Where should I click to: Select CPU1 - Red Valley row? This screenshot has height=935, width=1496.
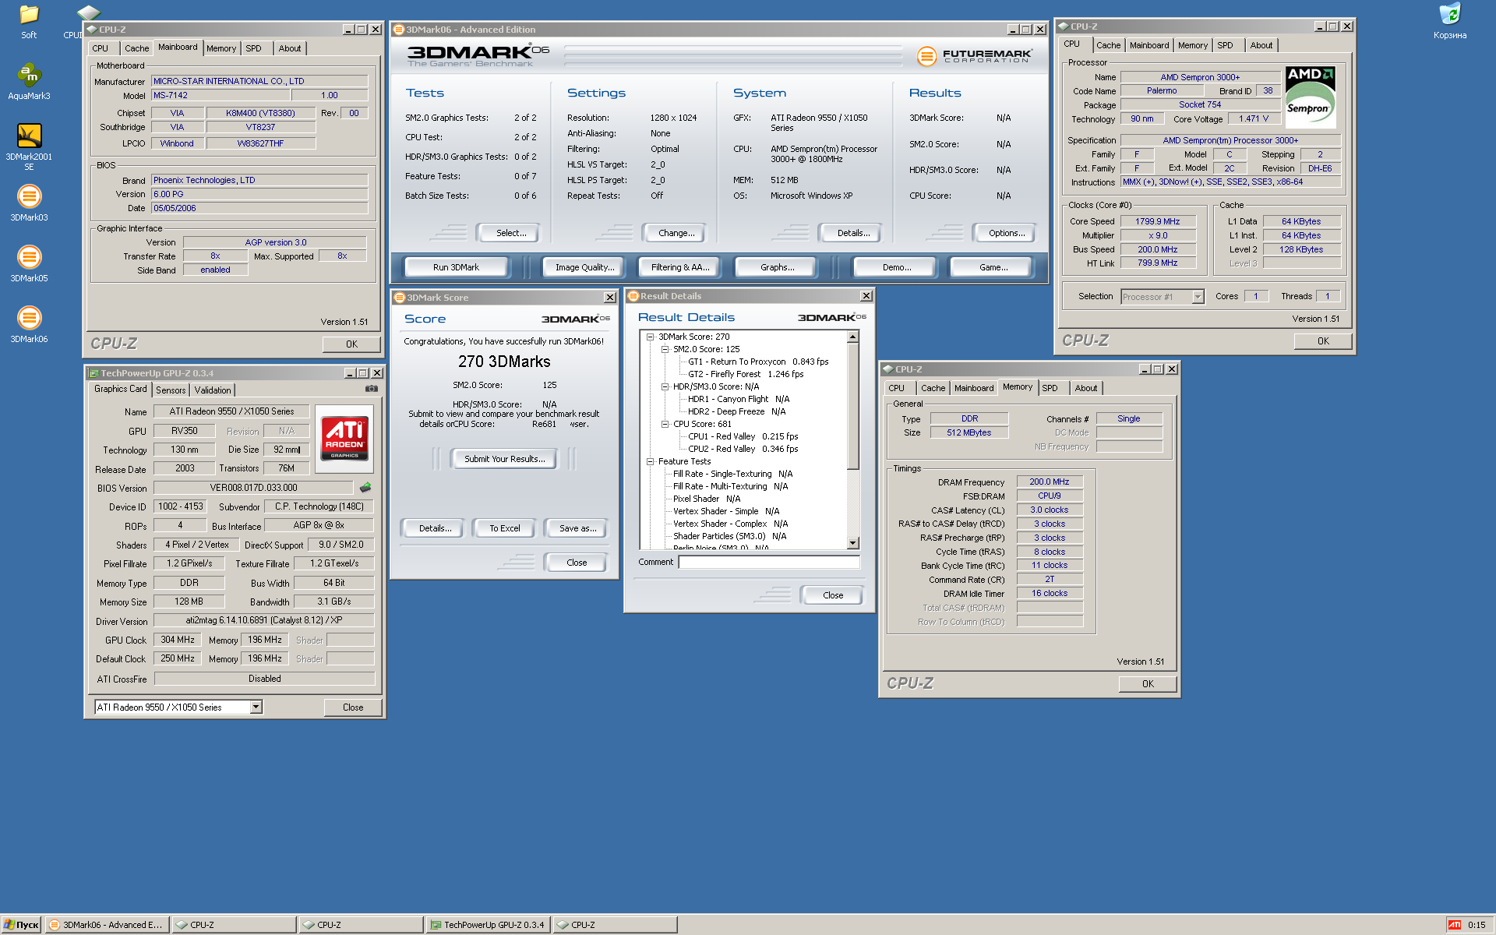(743, 437)
